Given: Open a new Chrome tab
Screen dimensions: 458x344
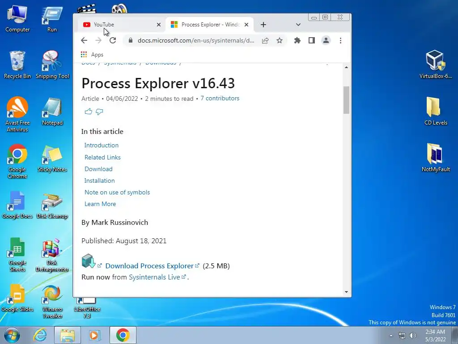Looking at the screenshot, I should click(x=263, y=25).
